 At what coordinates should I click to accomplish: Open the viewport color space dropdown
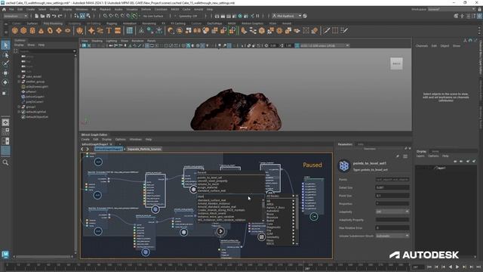325,45
